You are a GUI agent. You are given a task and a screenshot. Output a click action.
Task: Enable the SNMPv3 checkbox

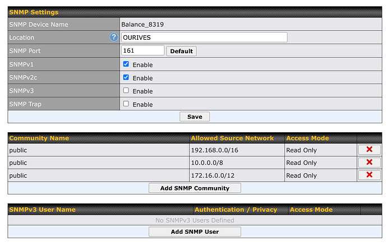pos(126,90)
